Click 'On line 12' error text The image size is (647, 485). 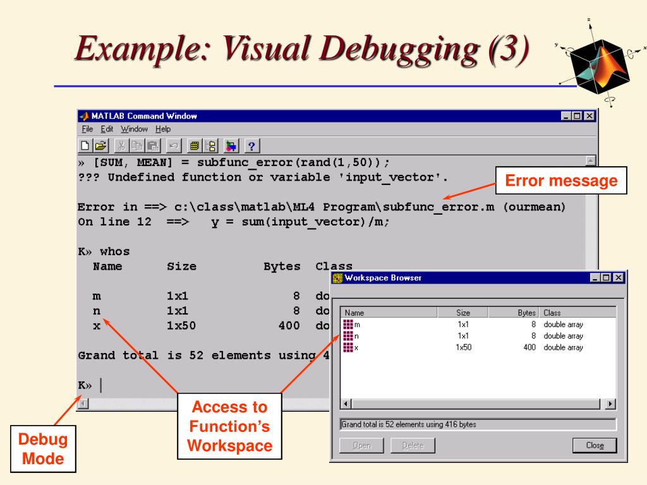(x=115, y=222)
